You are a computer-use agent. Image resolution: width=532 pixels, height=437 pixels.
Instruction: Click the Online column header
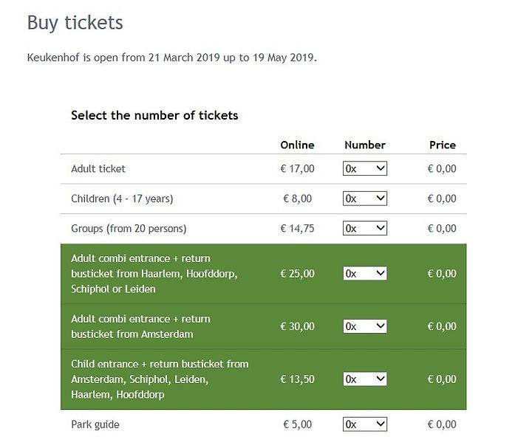pos(297,145)
